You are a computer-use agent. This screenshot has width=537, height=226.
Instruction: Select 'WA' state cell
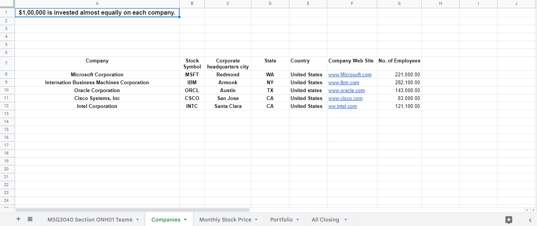click(270, 74)
